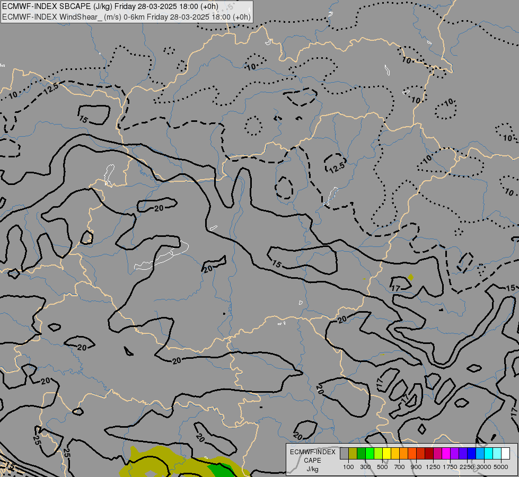Viewport: 519px width, 477px height.
Task: Click the 1250 legend value
Action: click(x=433, y=467)
